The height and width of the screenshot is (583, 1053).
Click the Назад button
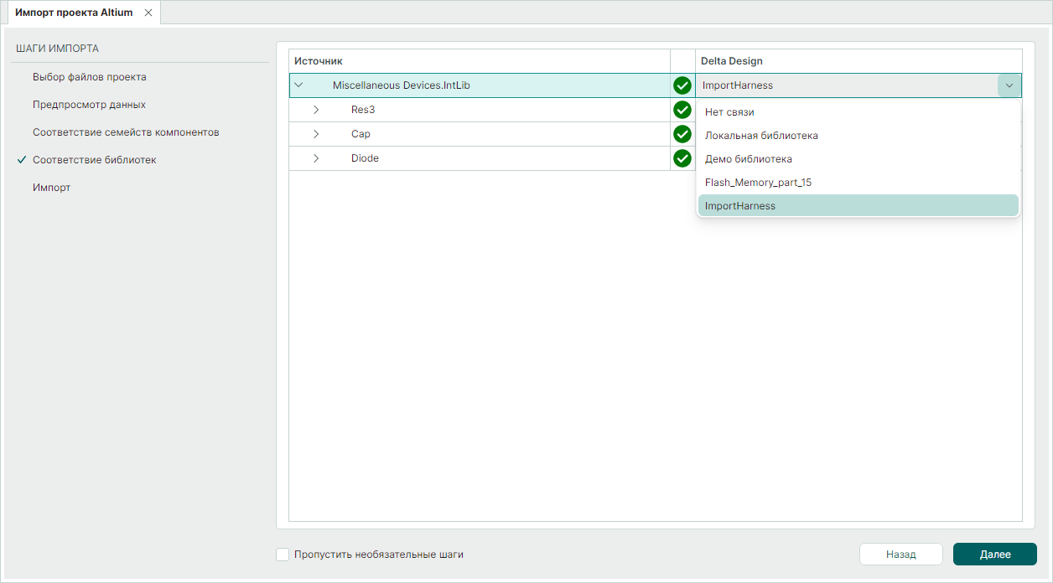click(x=900, y=555)
